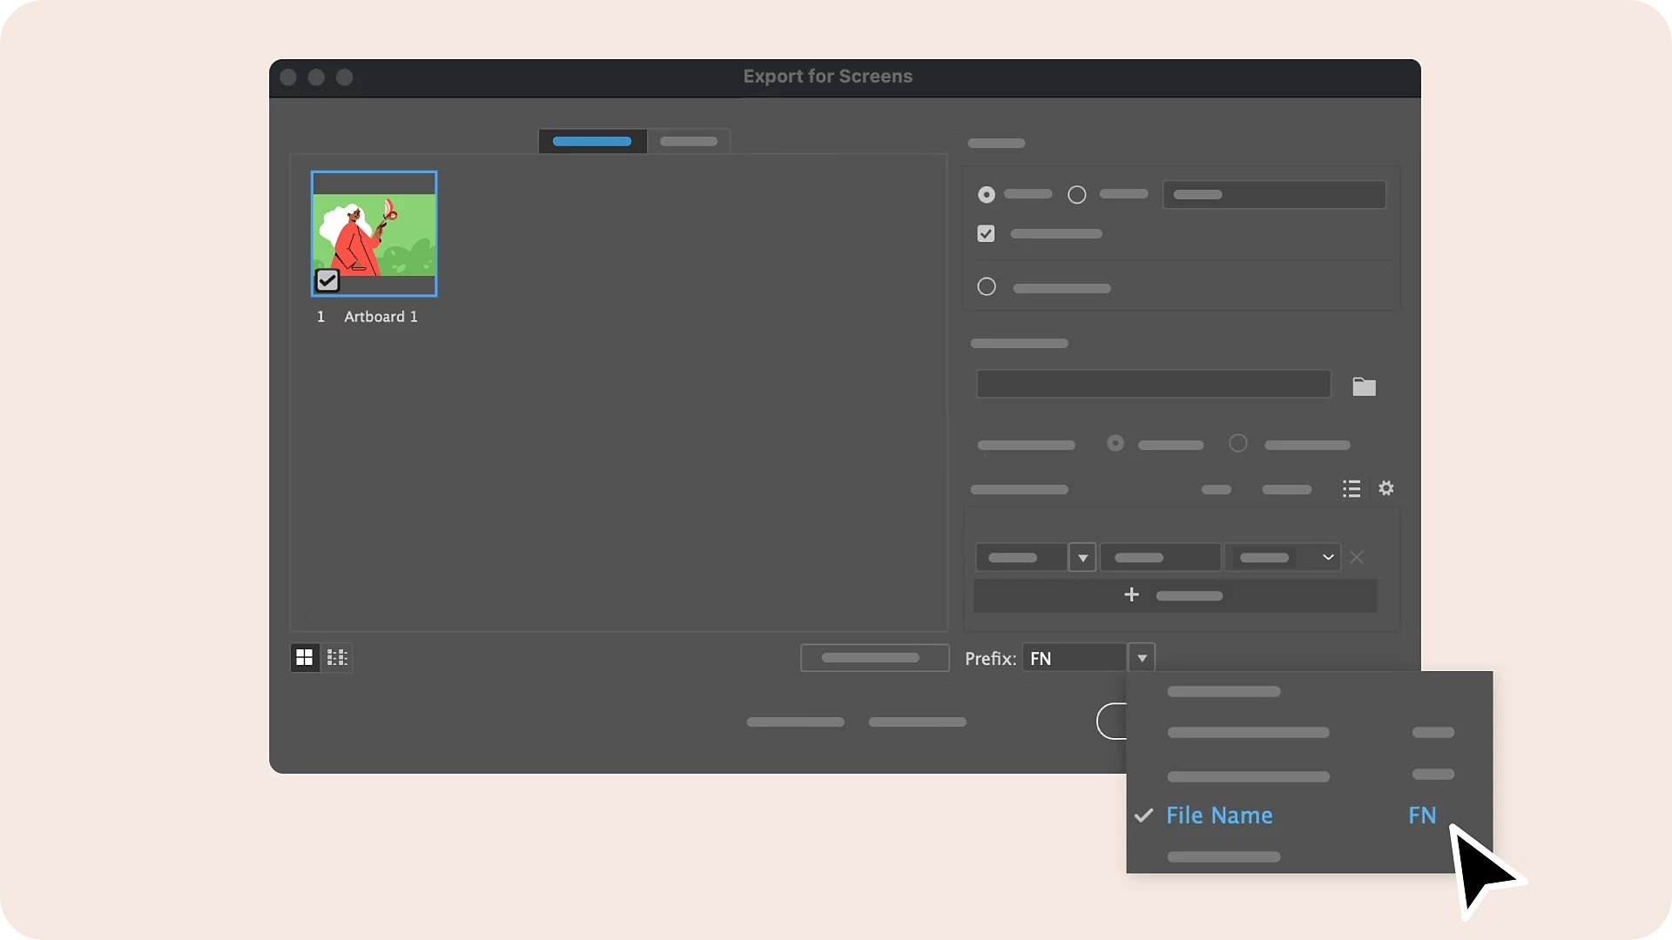Remove scale row with X icon
The image size is (1672, 940).
1357,557
